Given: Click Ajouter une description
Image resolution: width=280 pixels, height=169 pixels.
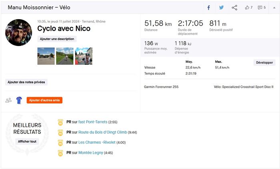Looking at the screenshot, I should (57, 39).
